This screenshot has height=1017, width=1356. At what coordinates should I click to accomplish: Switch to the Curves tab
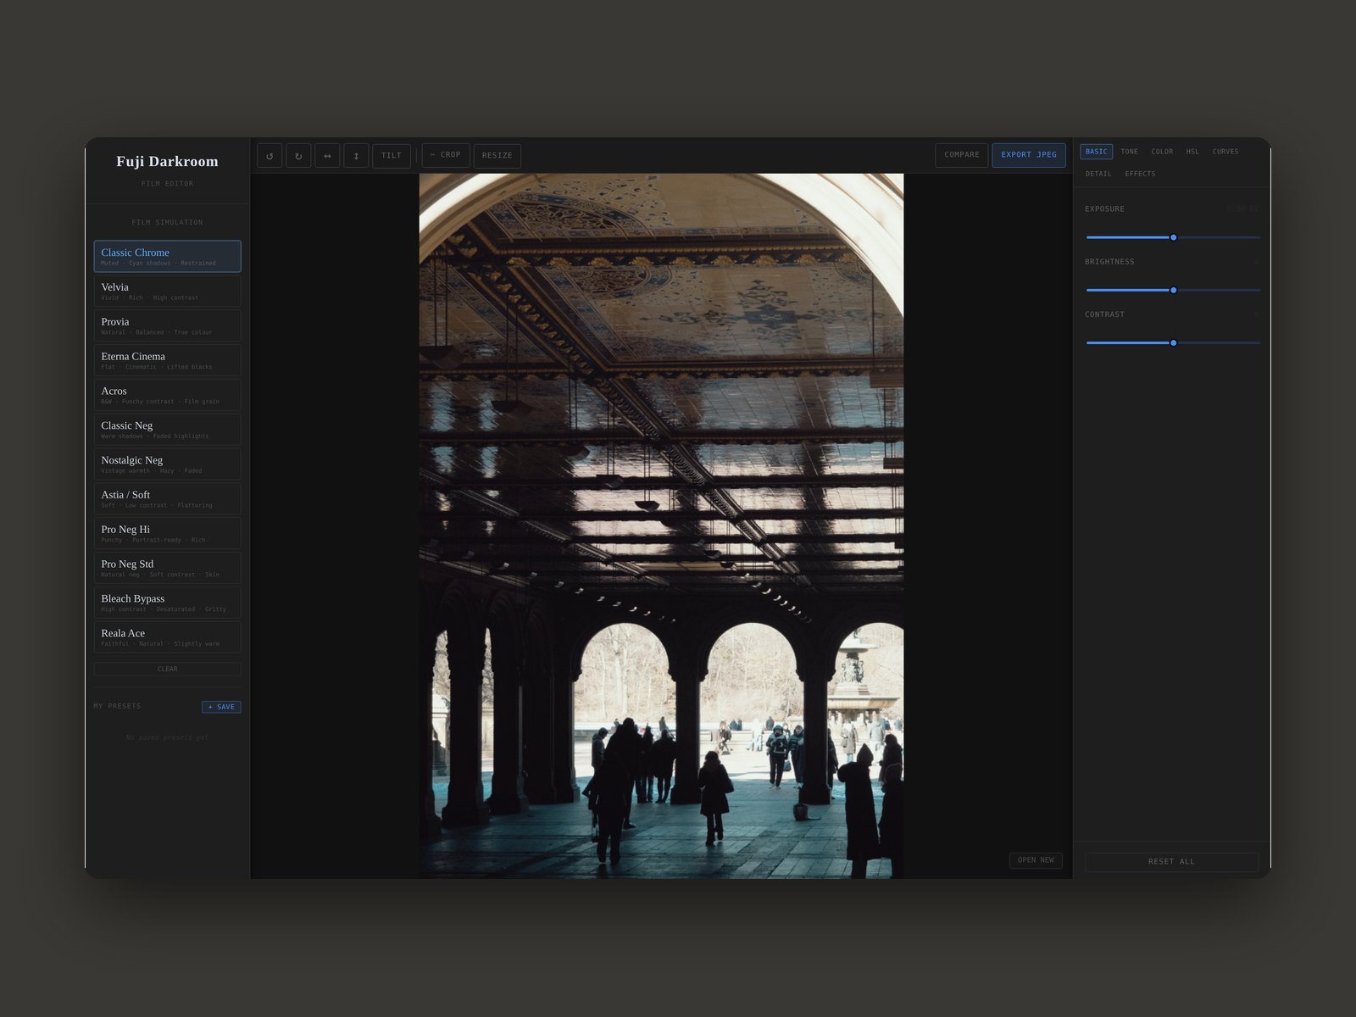point(1225,152)
